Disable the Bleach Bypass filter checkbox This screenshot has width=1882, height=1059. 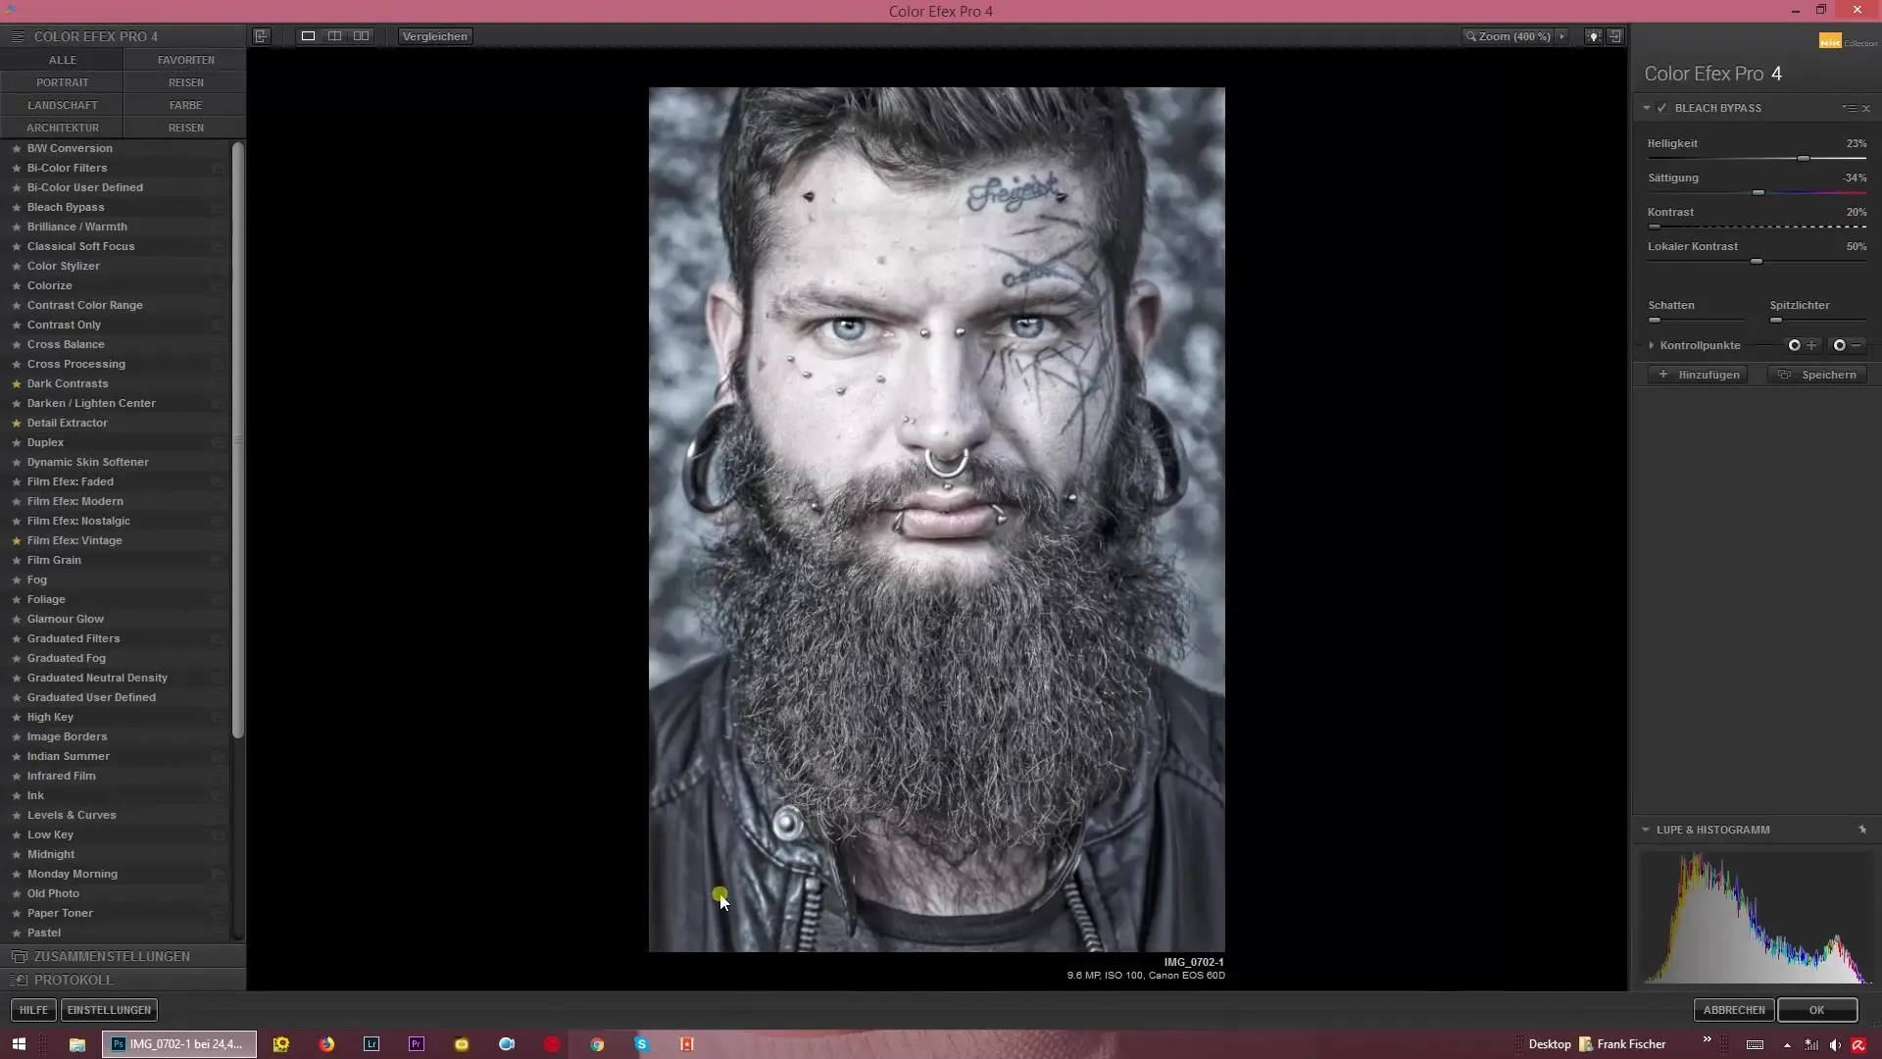click(x=1662, y=108)
